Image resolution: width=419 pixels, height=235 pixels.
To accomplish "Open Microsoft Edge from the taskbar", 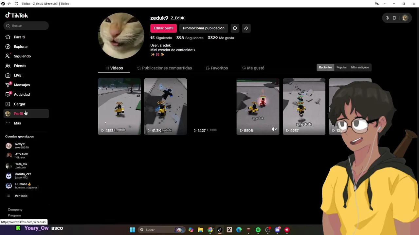I will (239, 230).
